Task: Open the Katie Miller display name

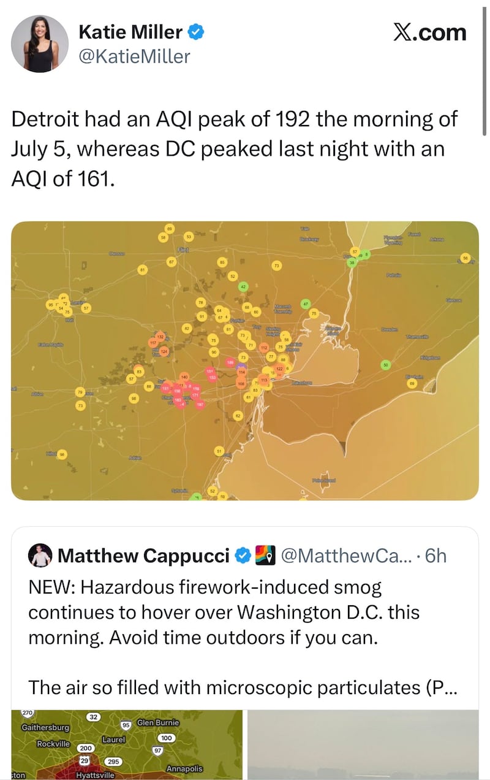Action: 130,32
